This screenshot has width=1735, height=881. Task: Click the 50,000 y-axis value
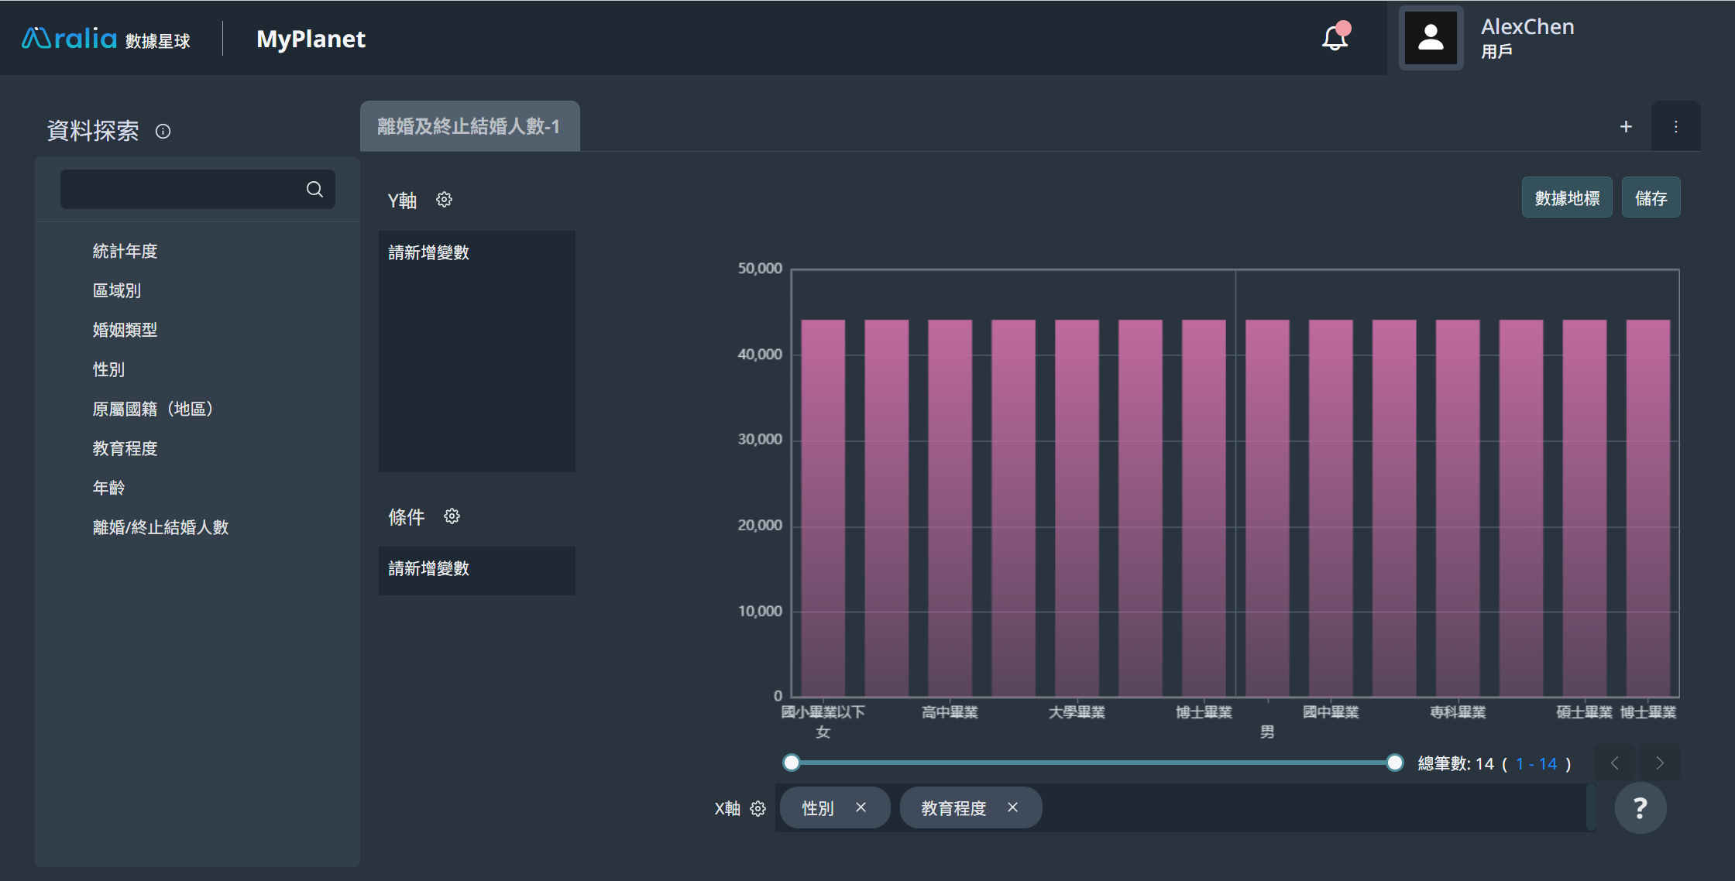pos(760,269)
